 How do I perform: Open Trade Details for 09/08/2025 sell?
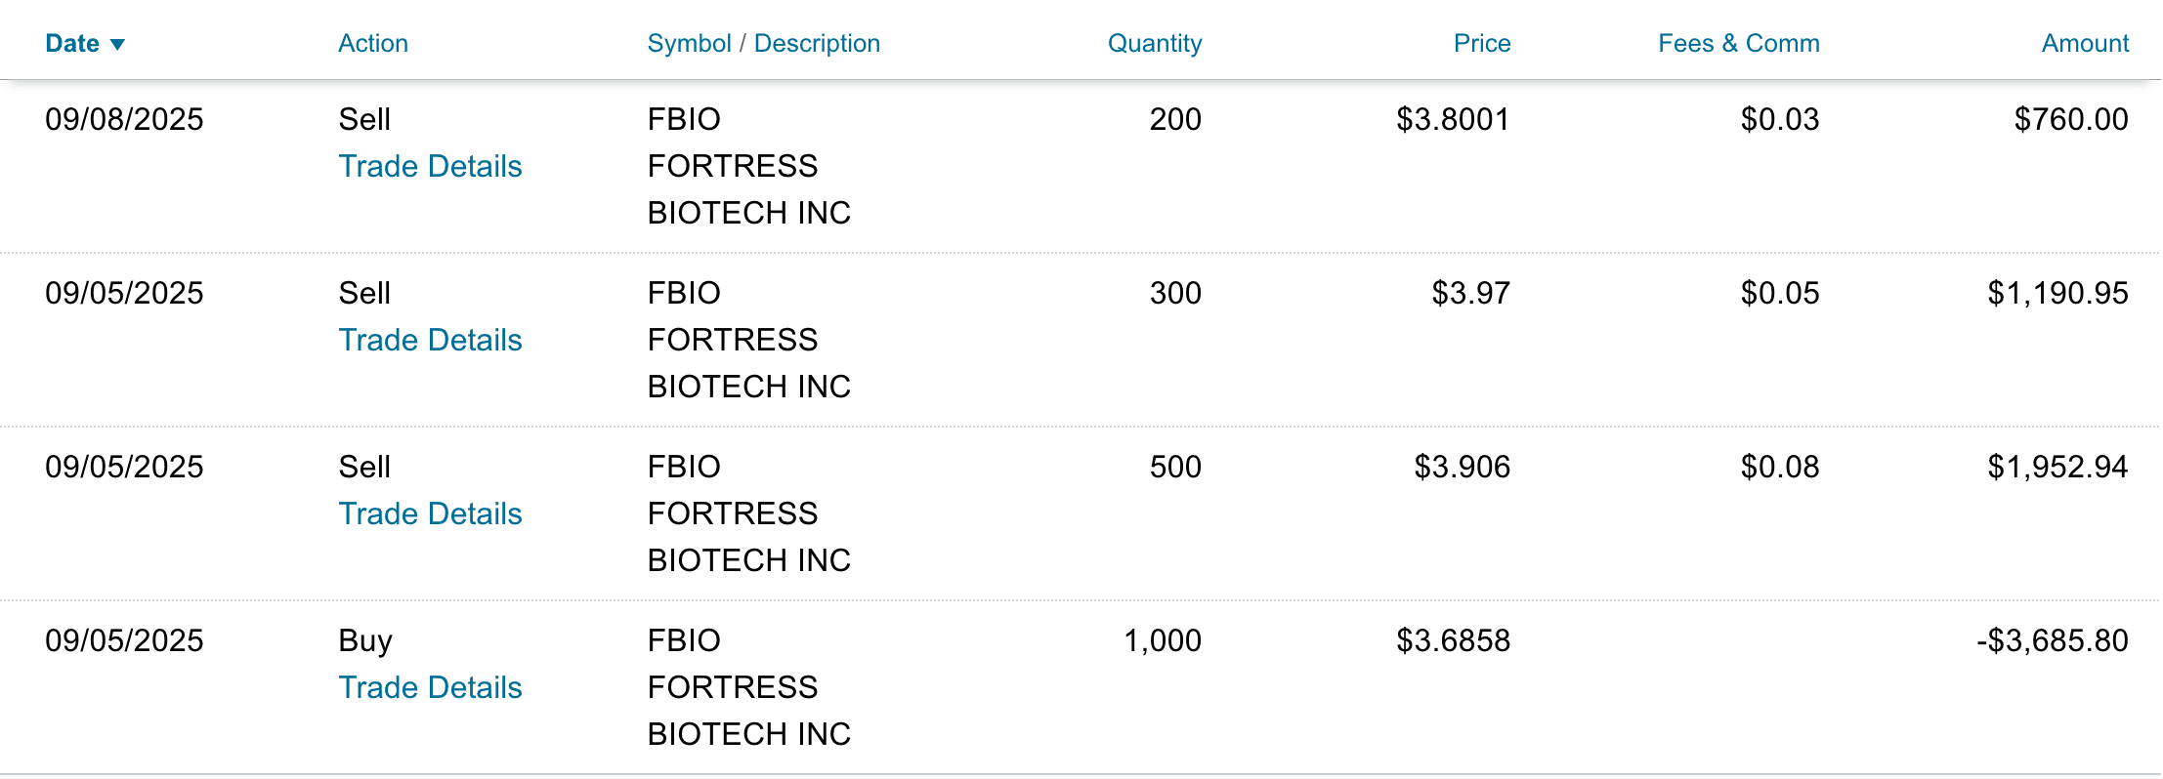[x=430, y=166]
